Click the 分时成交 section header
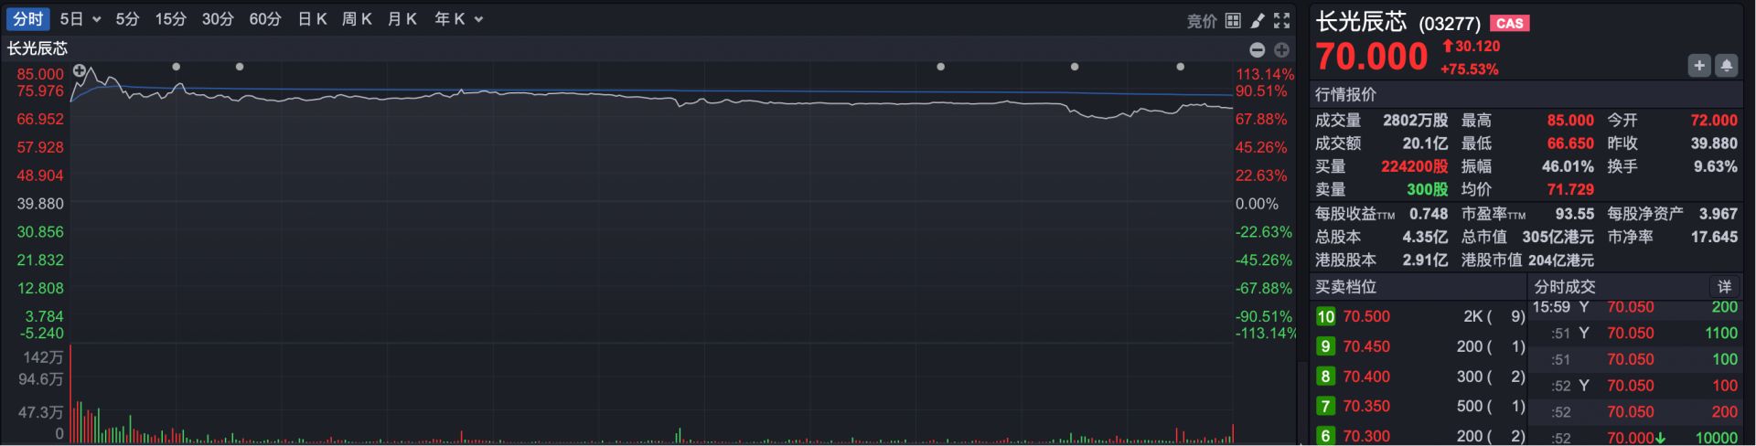The width and height of the screenshot is (1756, 446). pyautogui.click(x=1565, y=287)
